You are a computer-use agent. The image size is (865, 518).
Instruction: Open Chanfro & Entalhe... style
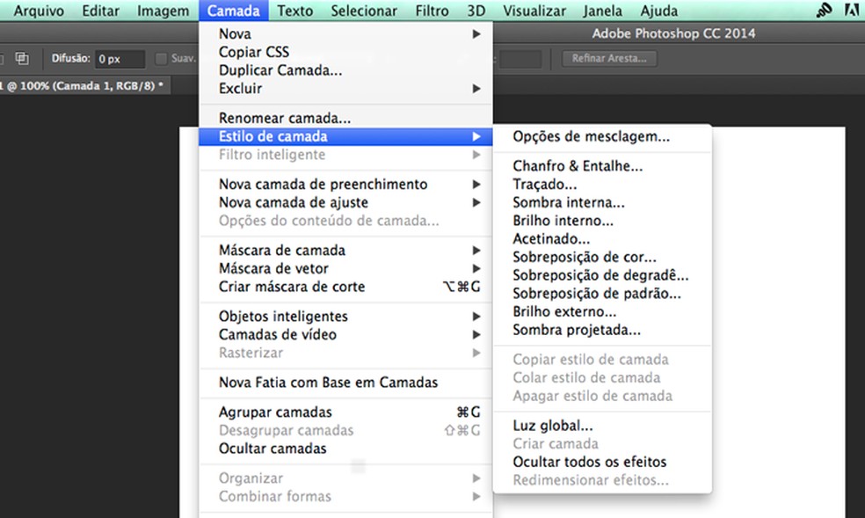(602, 166)
